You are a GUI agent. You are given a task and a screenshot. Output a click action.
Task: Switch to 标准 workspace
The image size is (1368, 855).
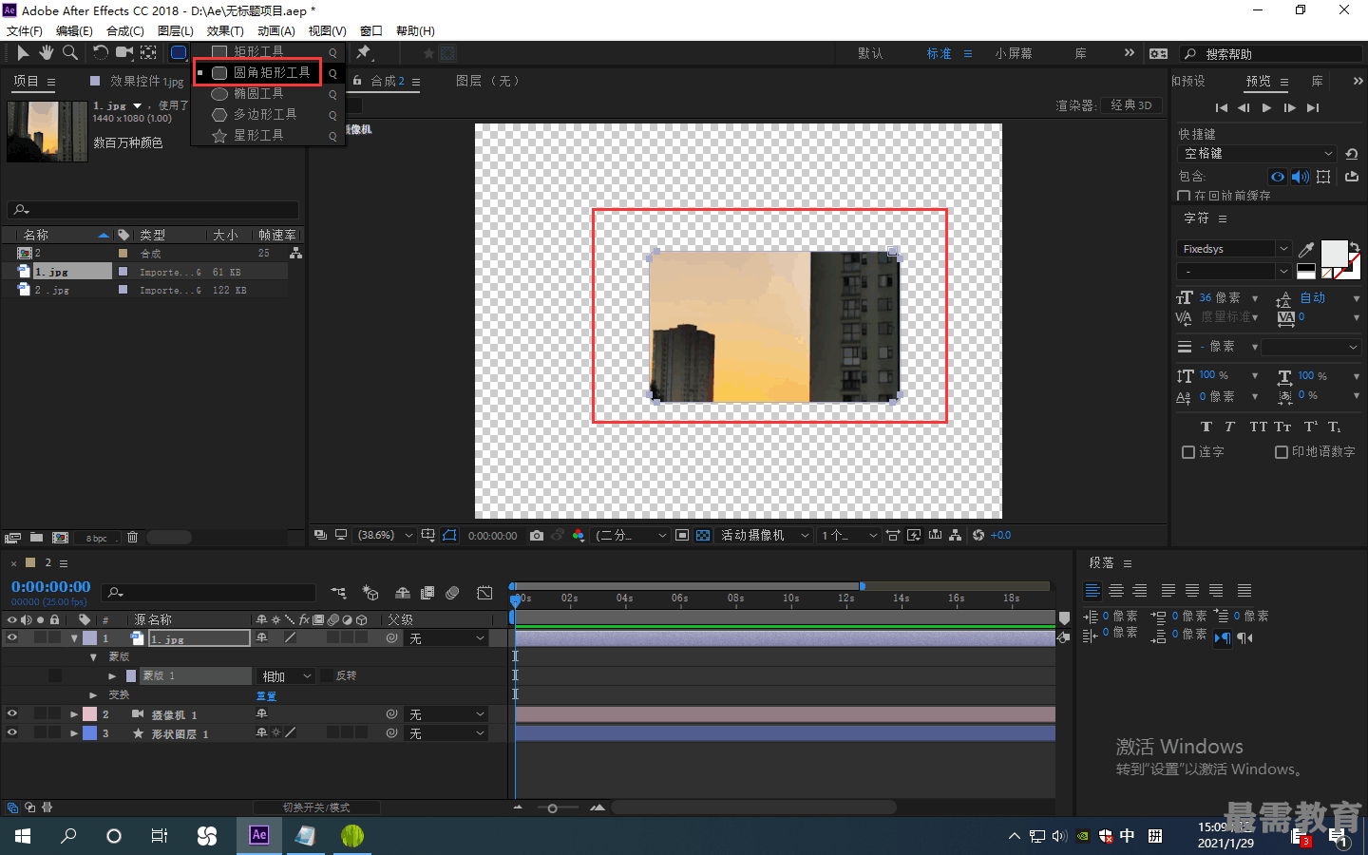tap(940, 54)
